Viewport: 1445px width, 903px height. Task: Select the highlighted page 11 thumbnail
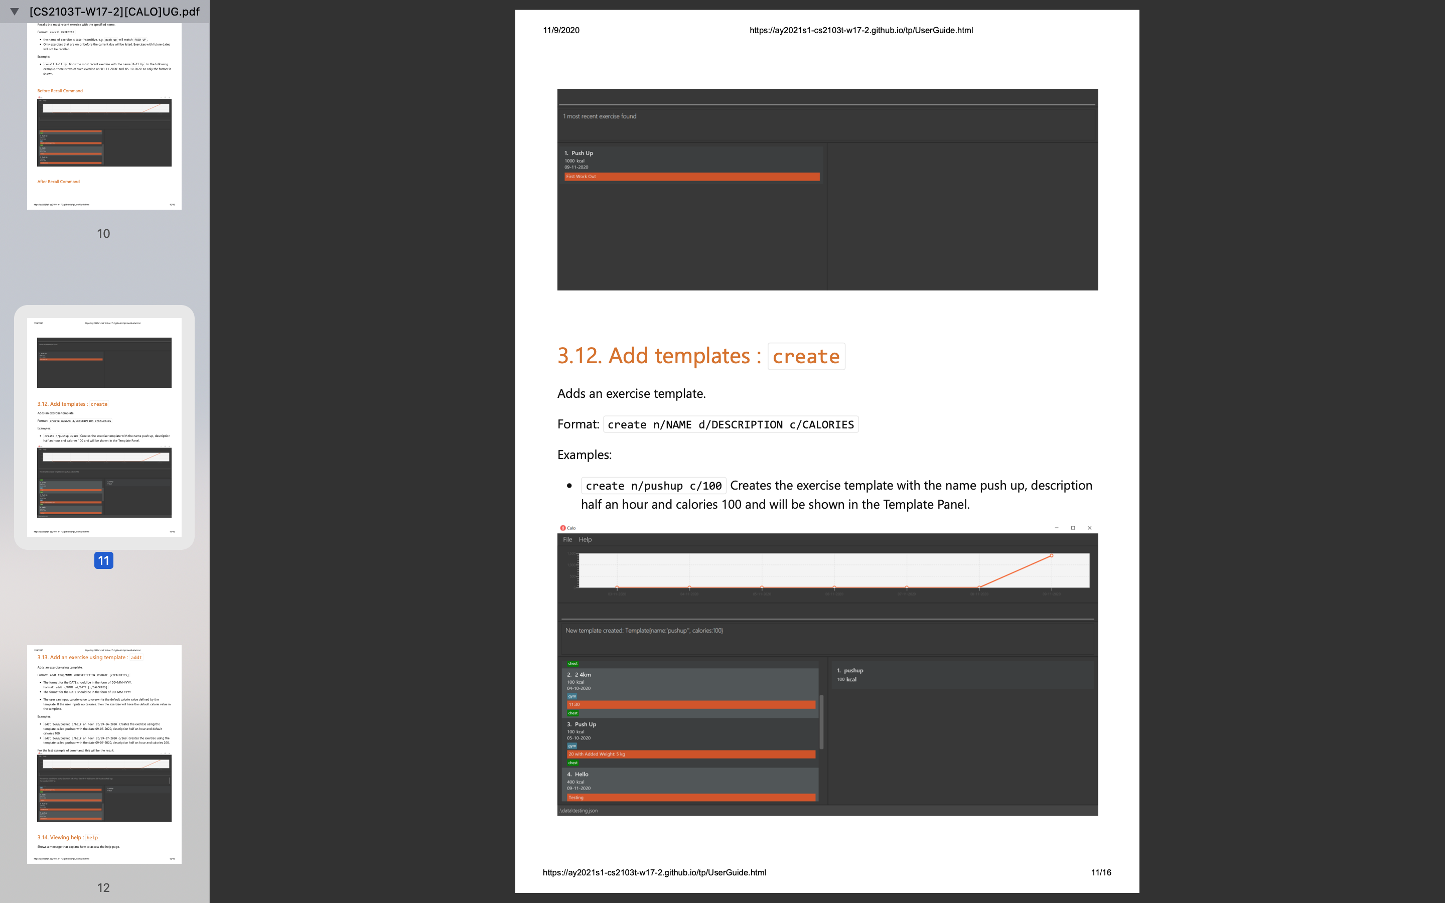click(x=104, y=426)
